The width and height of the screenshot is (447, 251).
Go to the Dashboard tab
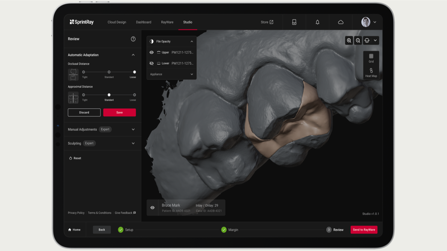tap(144, 22)
